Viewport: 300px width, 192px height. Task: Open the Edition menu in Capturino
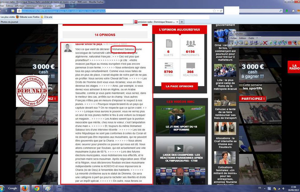(x=242, y=38)
